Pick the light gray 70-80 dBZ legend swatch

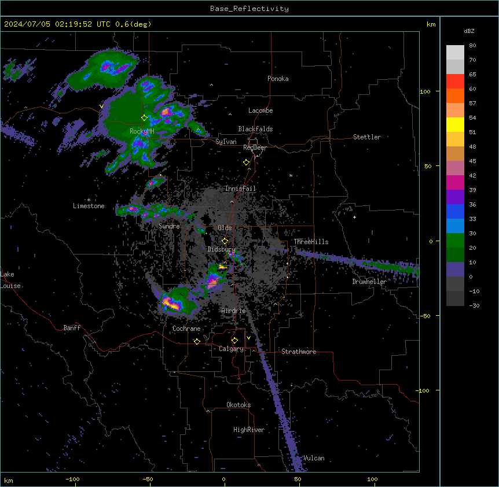[x=455, y=53]
